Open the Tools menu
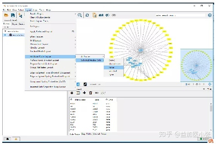This screenshot has height=144, width=216. click(x=42, y=10)
